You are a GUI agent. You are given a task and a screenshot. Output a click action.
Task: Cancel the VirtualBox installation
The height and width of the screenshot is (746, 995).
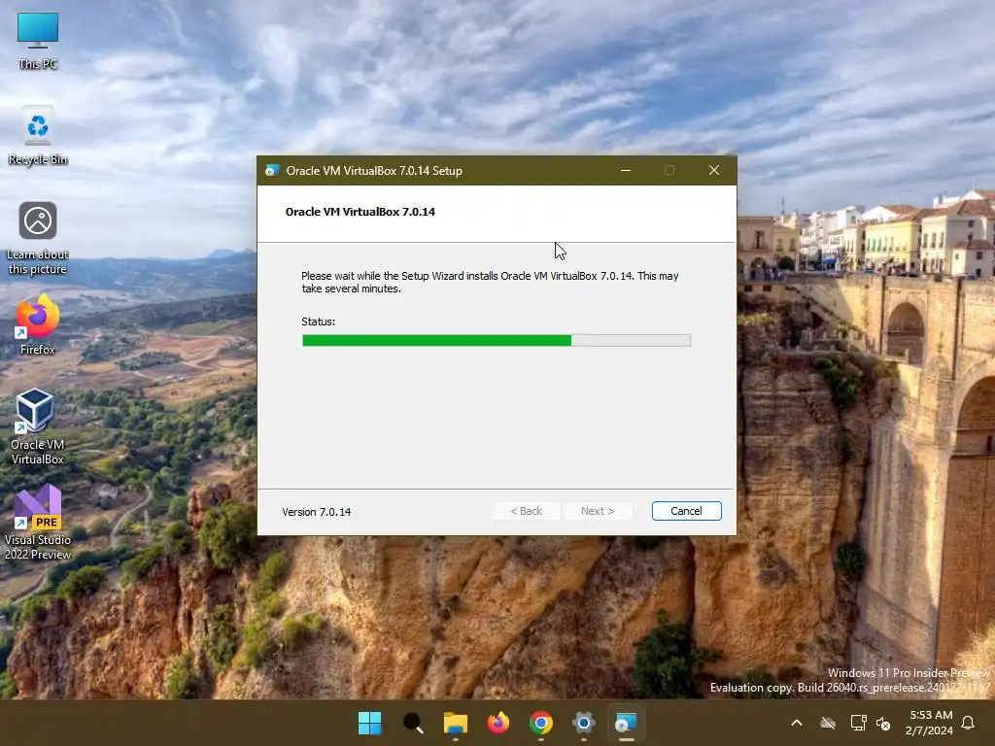tap(686, 511)
